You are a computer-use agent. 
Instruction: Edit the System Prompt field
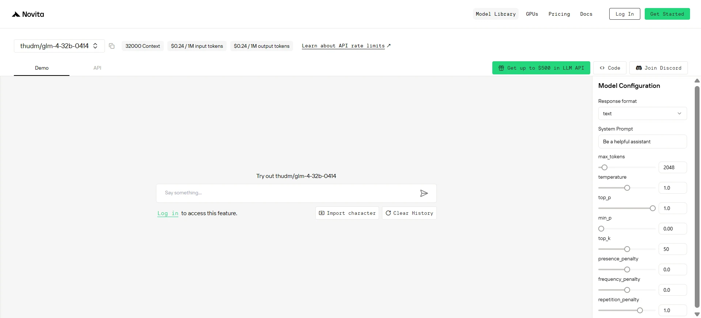(643, 141)
